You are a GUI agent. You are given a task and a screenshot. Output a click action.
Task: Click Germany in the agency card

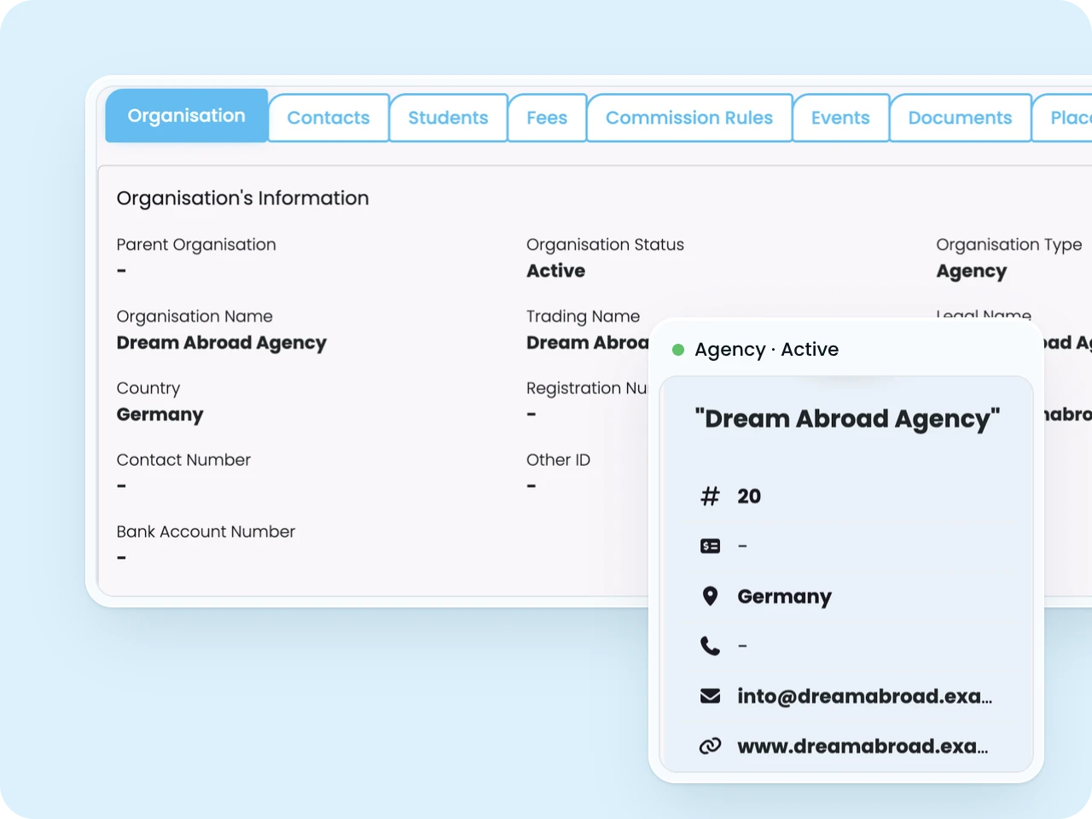pos(784,597)
